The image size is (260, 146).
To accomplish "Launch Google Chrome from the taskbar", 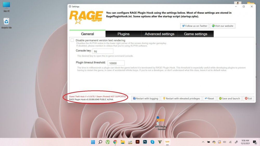I will pyautogui.click(x=115, y=142).
